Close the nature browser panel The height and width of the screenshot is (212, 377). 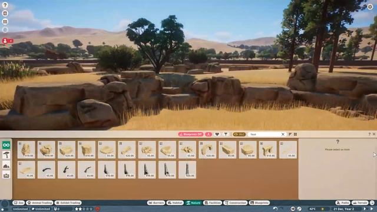[374, 134]
